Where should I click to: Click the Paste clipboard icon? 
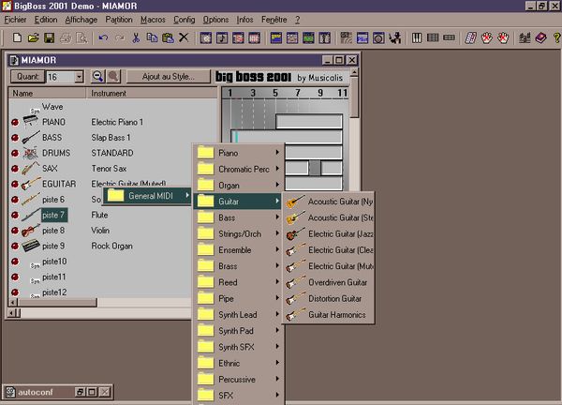tap(168, 37)
